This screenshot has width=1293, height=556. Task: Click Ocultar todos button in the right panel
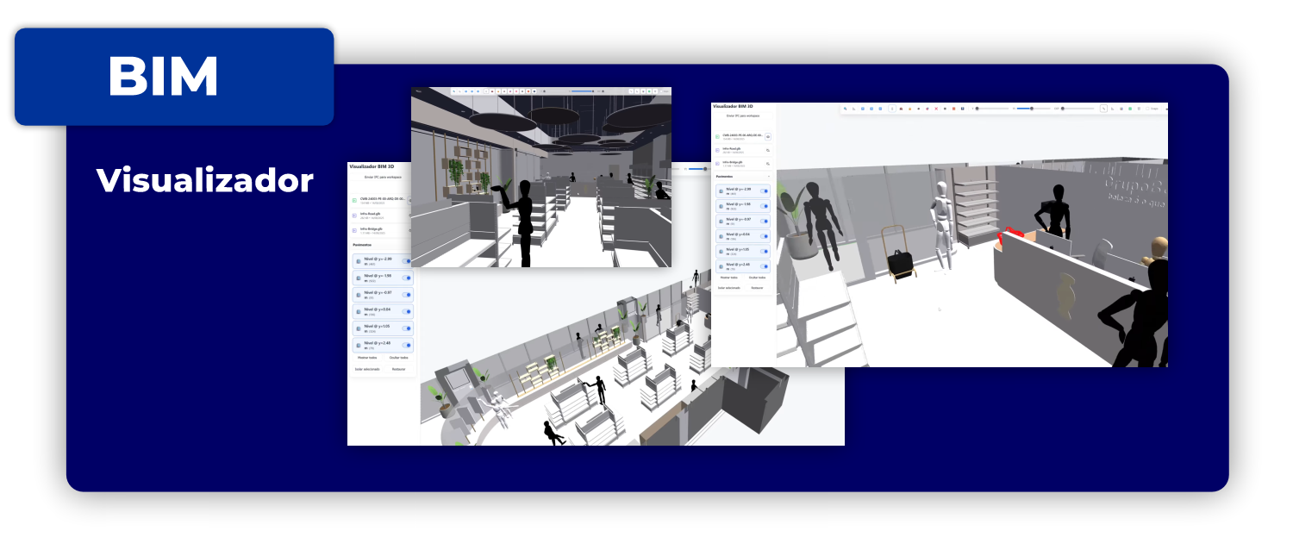(756, 277)
